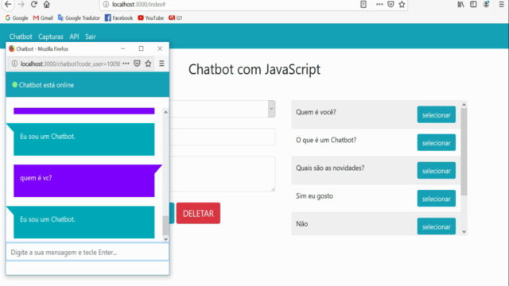Image resolution: width=509 pixels, height=286 pixels.
Task: Maximize the Chatbot popup window
Action: point(141,48)
